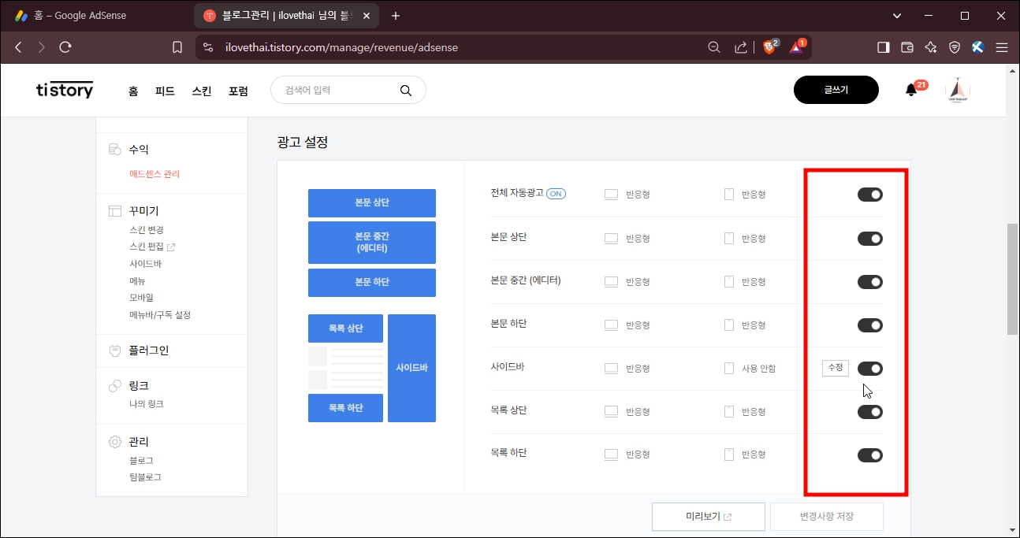
Task: Click the profile avatar icon
Action: 957,90
